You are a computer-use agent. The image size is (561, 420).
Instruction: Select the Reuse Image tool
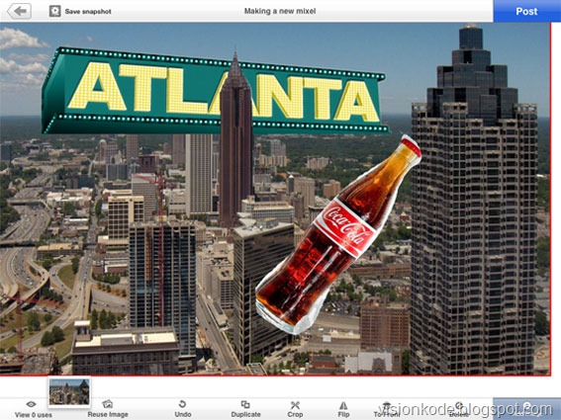click(x=108, y=408)
